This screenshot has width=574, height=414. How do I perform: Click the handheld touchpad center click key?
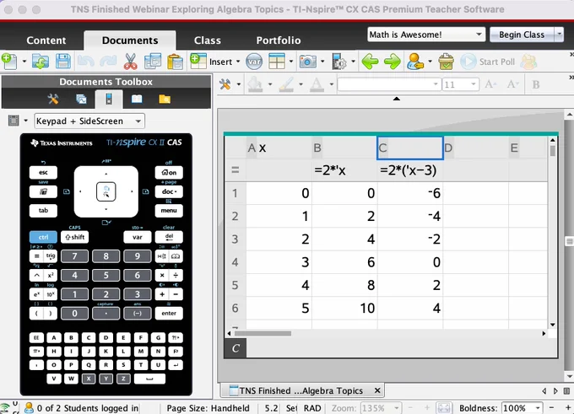point(106,191)
